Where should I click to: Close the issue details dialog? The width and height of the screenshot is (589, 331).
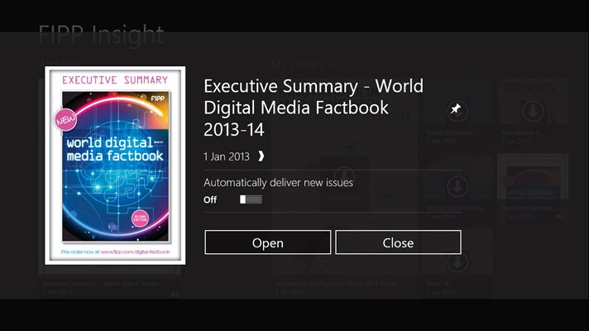[x=398, y=242]
